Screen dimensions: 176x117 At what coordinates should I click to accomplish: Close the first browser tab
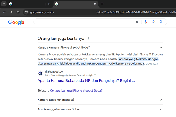point(49,4)
